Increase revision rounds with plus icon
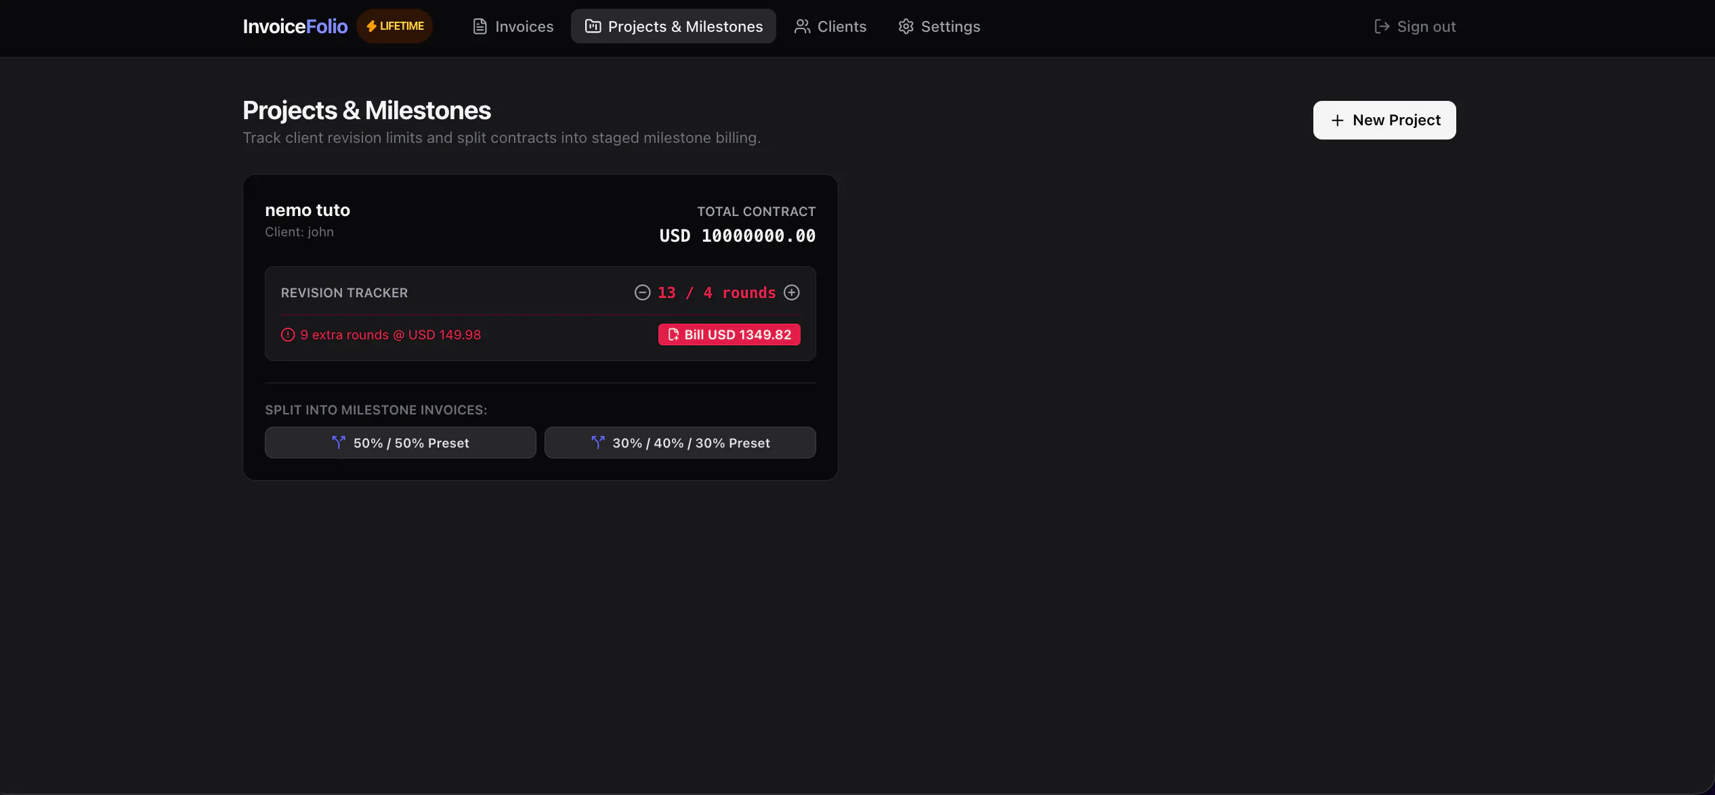 coord(791,293)
